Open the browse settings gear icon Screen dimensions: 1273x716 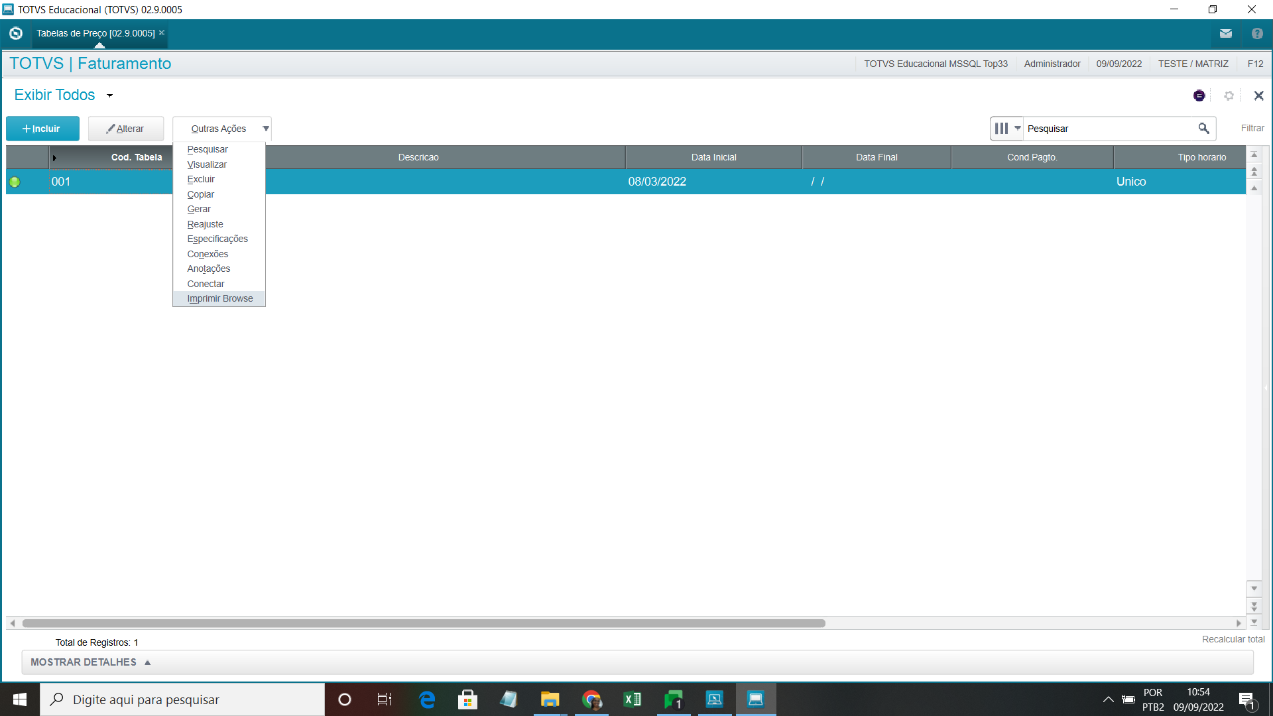[1229, 95]
